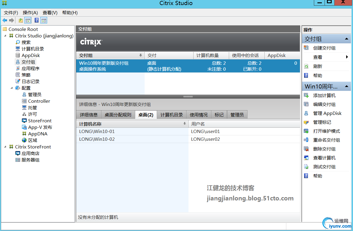Collapse the 配置 tree node
The width and height of the screenshot is (353, 231).
[12, 88]
